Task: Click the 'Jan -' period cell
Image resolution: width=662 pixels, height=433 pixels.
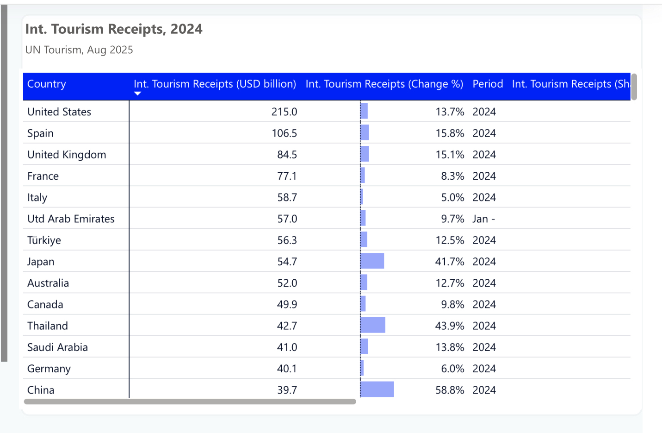Action: coord(483,219)
